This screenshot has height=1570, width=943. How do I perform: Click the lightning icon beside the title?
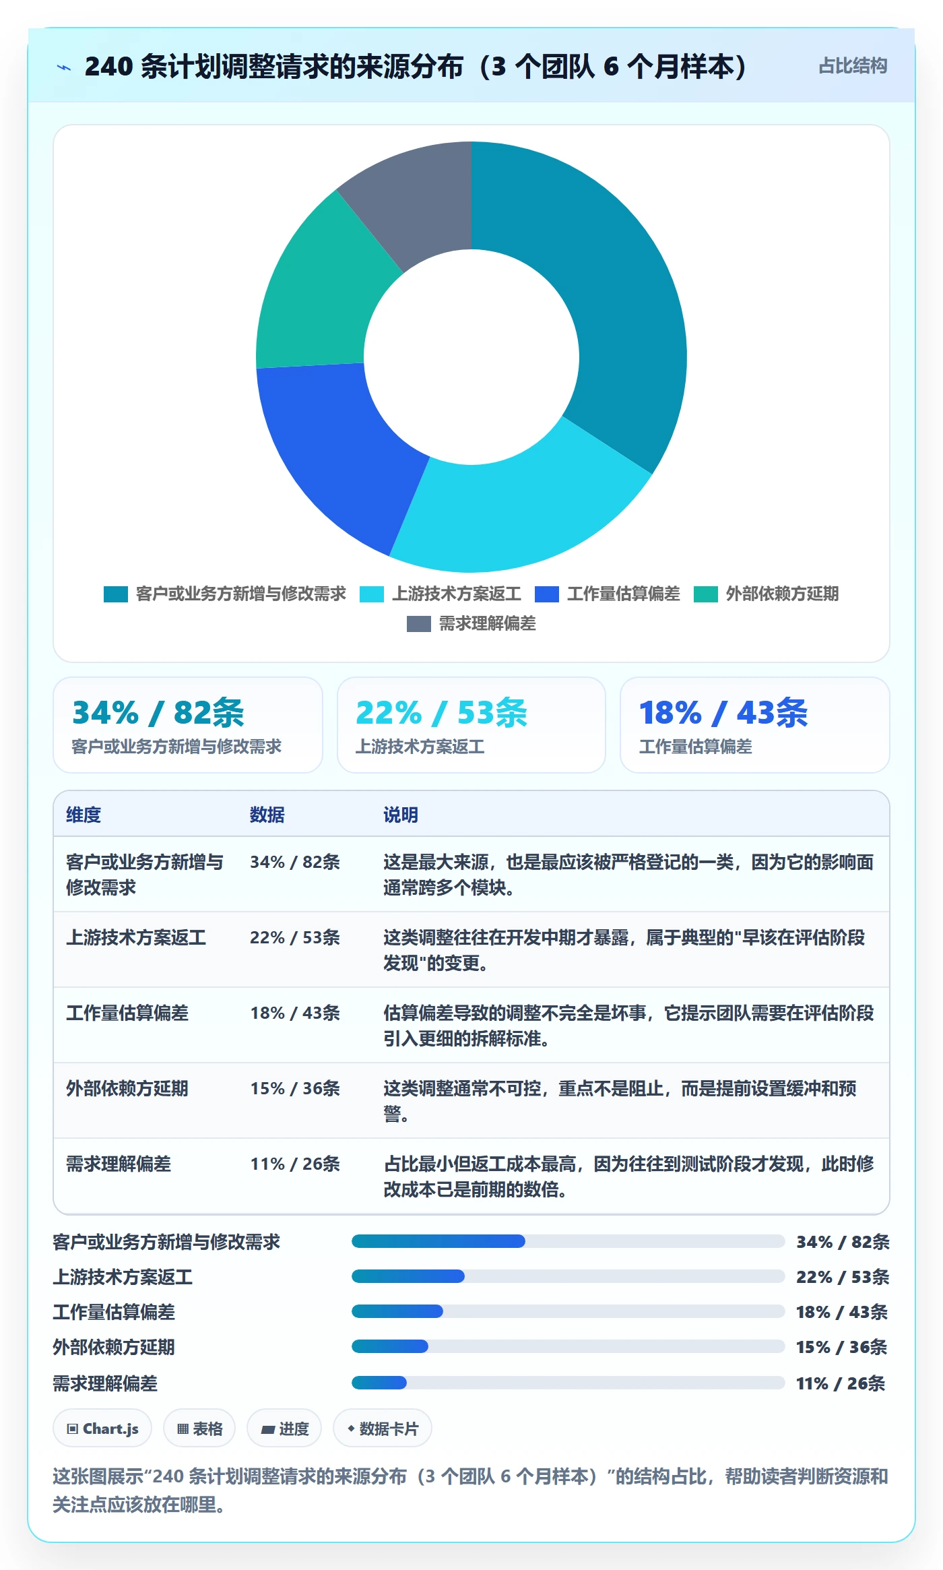pyautogui.click(x=64, y=67)
